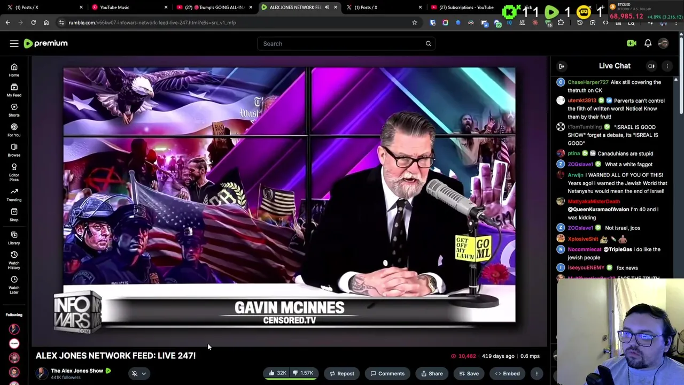The width and height of the screenshot is (684, 385).
Task: Open Watch History in the sidebar
Action: pyautogui.click(x=14, y=260)
